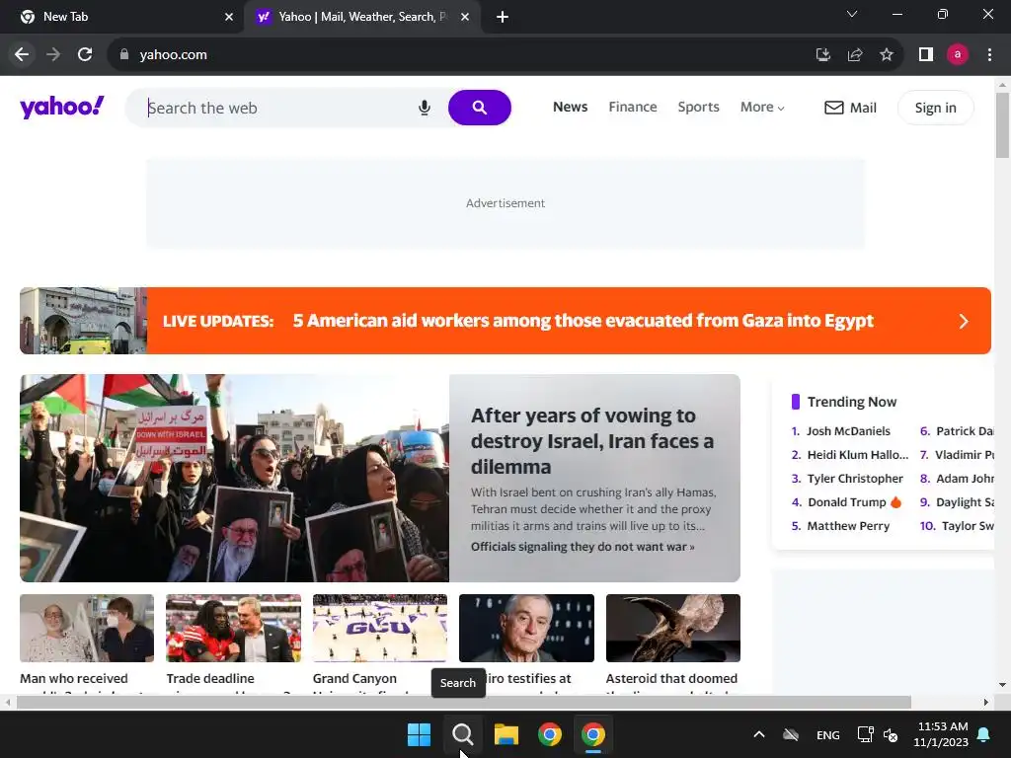The image size is (1011, 758).
Task: Open trending topic Tyler Christopher
Action: [855, 479]
